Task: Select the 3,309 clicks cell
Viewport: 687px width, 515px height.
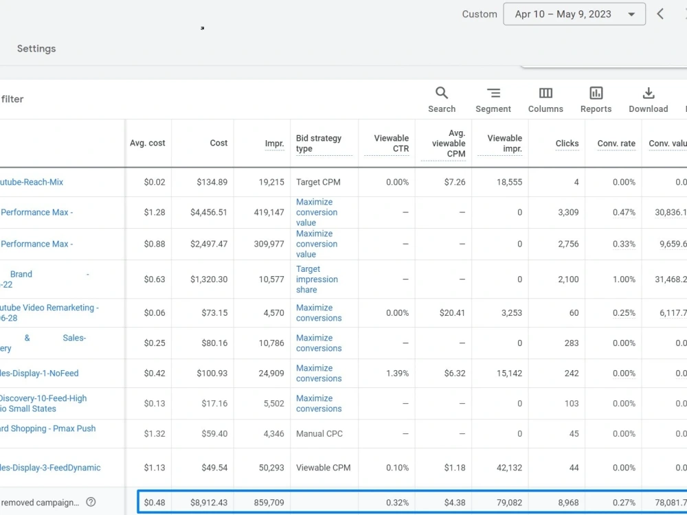Action: coord(568,212)
